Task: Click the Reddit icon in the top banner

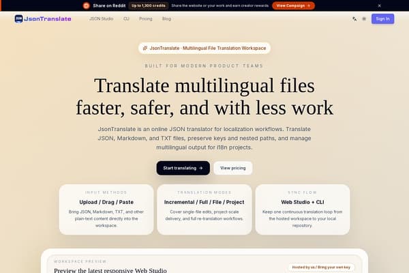Action: pos(87,5)
